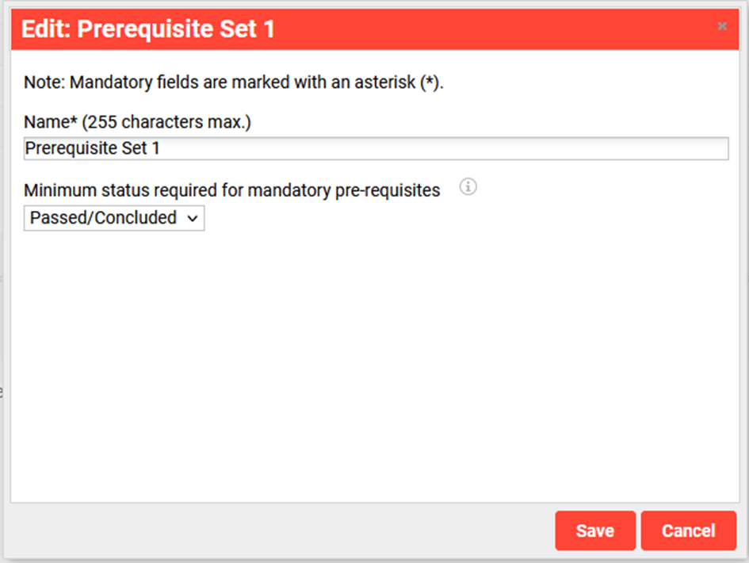Select the Cancel button
Viewport: 749px width, 563px height.
tap(688, 530)
